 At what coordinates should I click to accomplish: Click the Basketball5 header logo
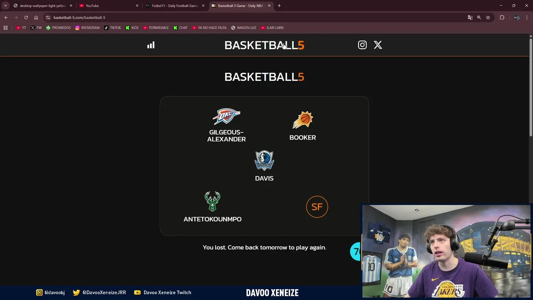[264, 45]
